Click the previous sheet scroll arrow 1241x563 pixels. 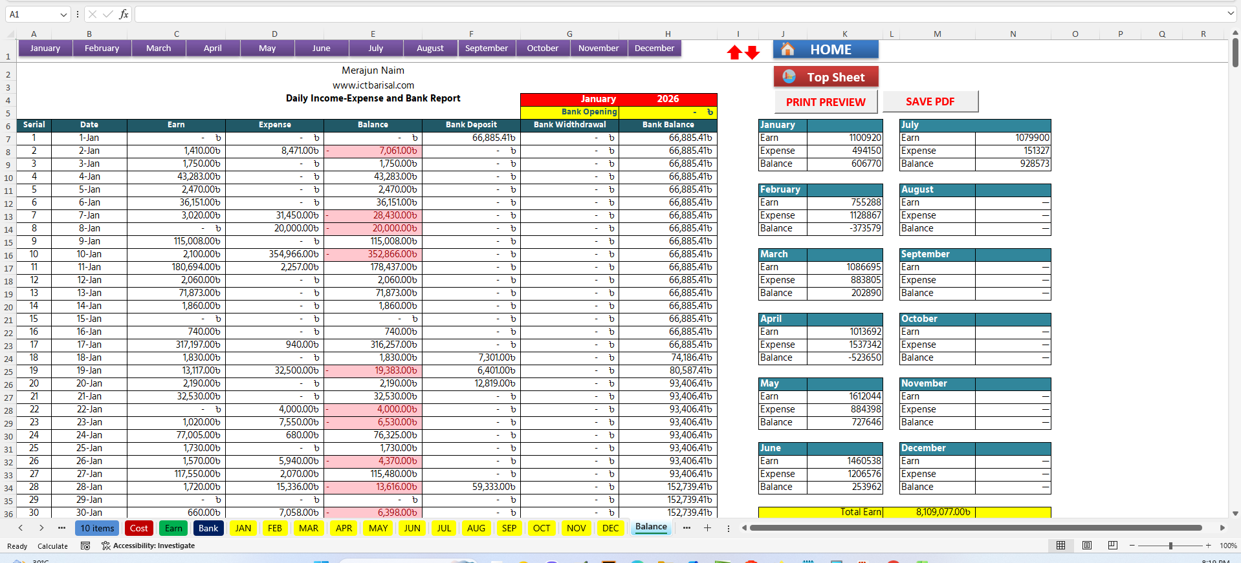21,528
